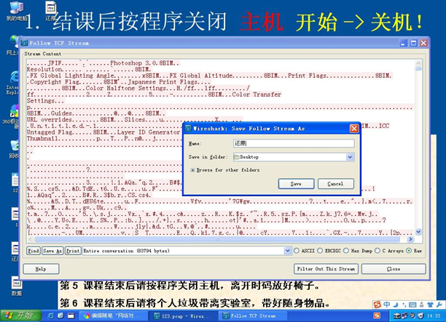Screen dimensions: 446x322
Task: Click the Sogou S icon on the taskbar
Action: 377,315
